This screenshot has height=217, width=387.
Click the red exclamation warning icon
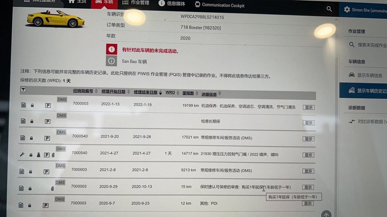point(112,49)
